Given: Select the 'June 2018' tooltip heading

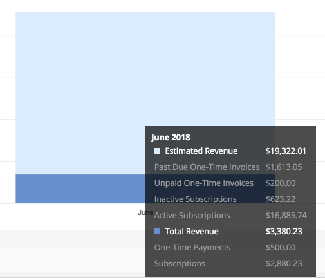Looking at the screenshot, I should (171, 138).
